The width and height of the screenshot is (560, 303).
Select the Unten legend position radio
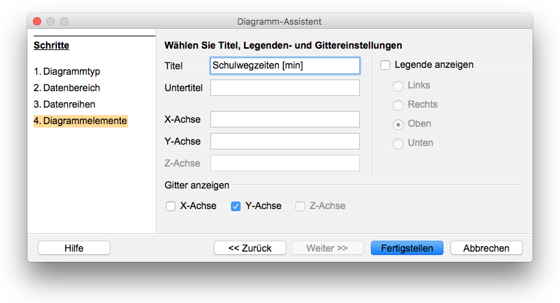(x=398, y=144)
